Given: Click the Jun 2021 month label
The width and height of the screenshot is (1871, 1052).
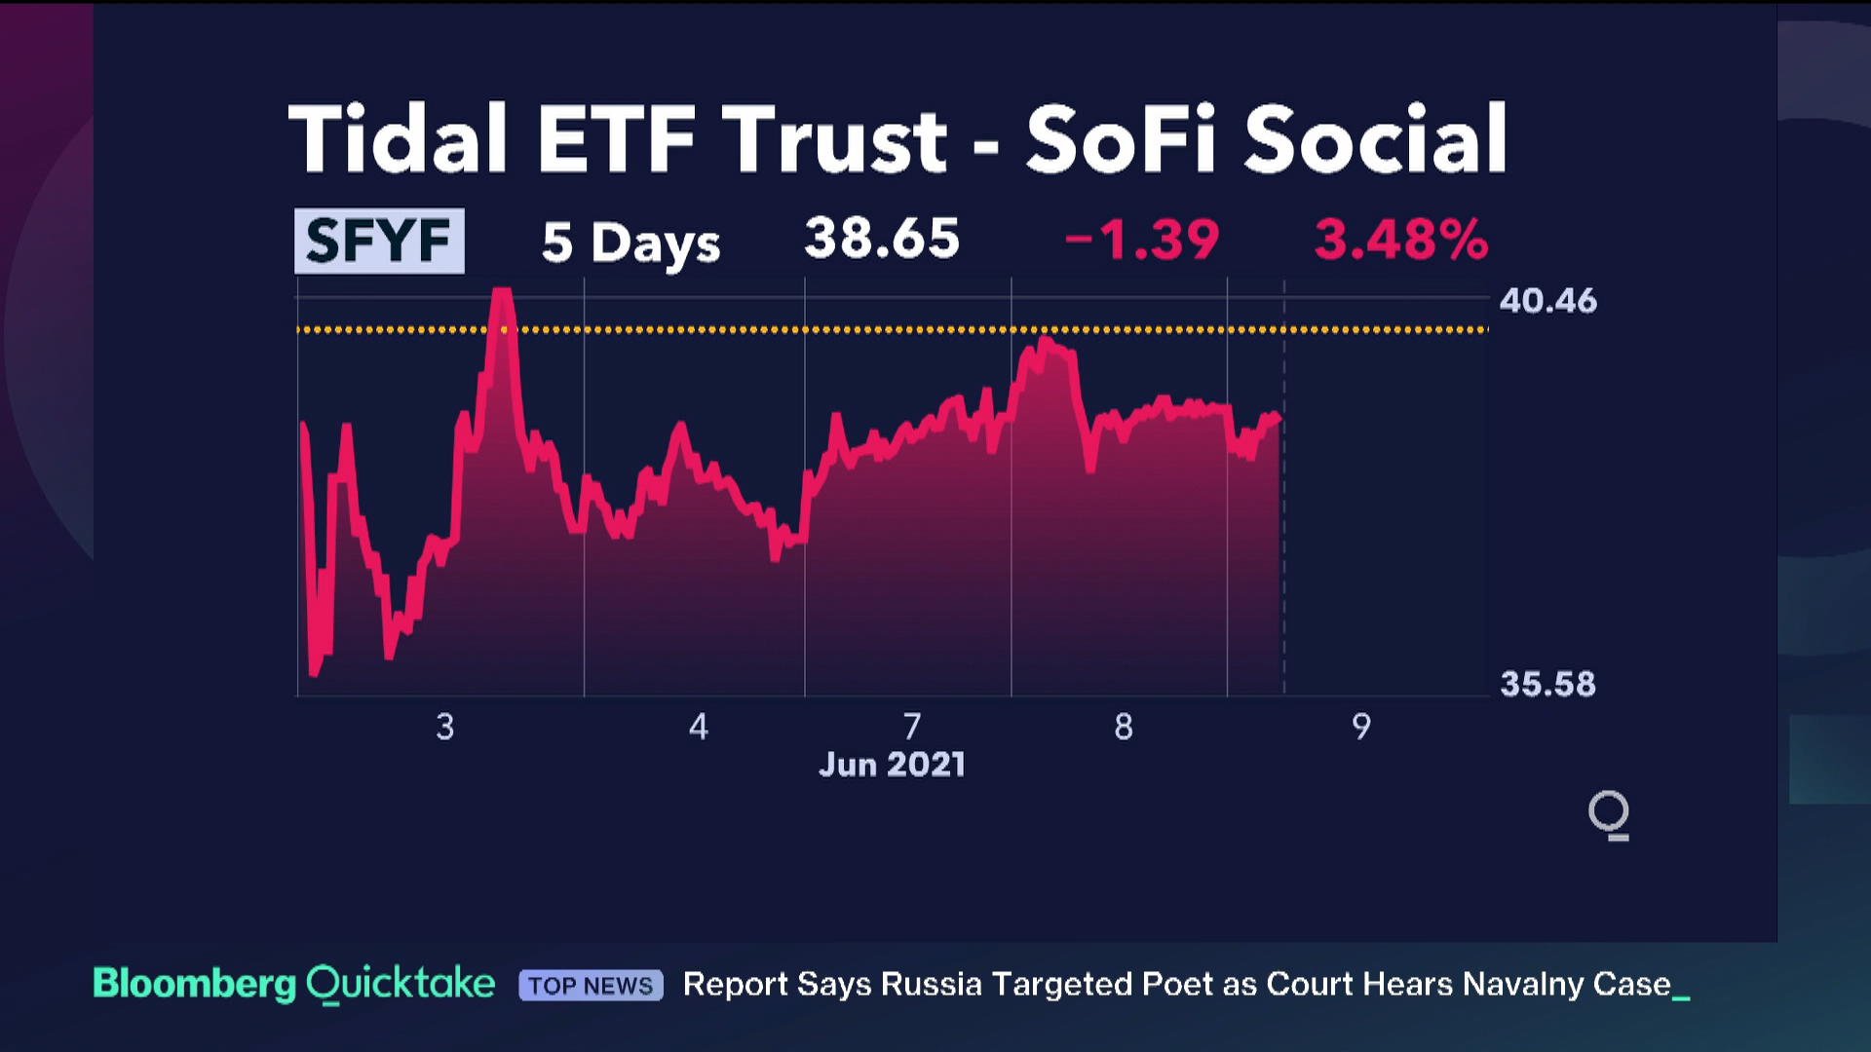Looking at the screenshot, I should click(x=892, y=765).
